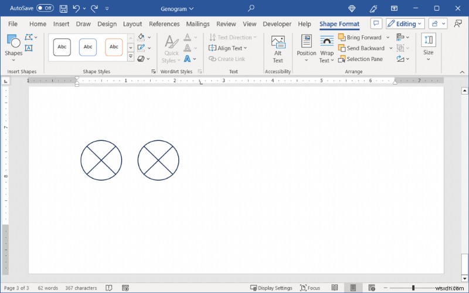Click the Text Effects blue A icon
Viewport: 469px width, 293px height.
(x=187, y=59)
